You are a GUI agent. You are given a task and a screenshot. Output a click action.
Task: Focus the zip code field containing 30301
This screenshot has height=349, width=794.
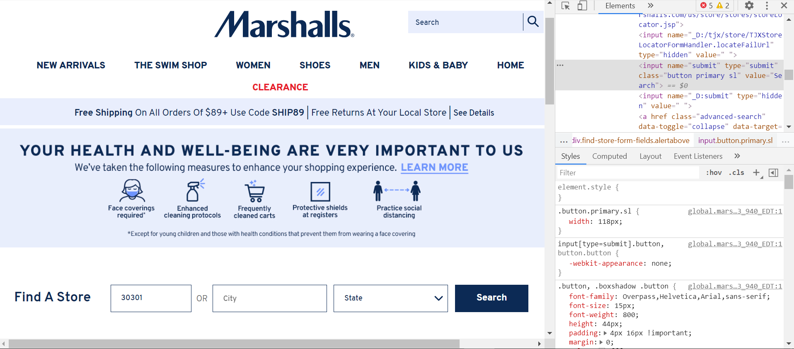(151, 298)
